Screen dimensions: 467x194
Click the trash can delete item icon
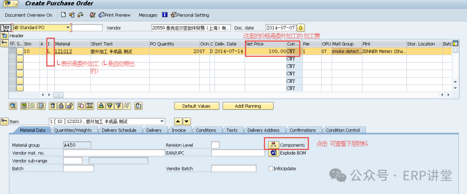(52, 106)
